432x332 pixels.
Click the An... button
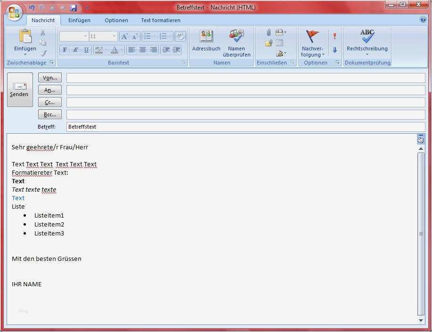50,90
